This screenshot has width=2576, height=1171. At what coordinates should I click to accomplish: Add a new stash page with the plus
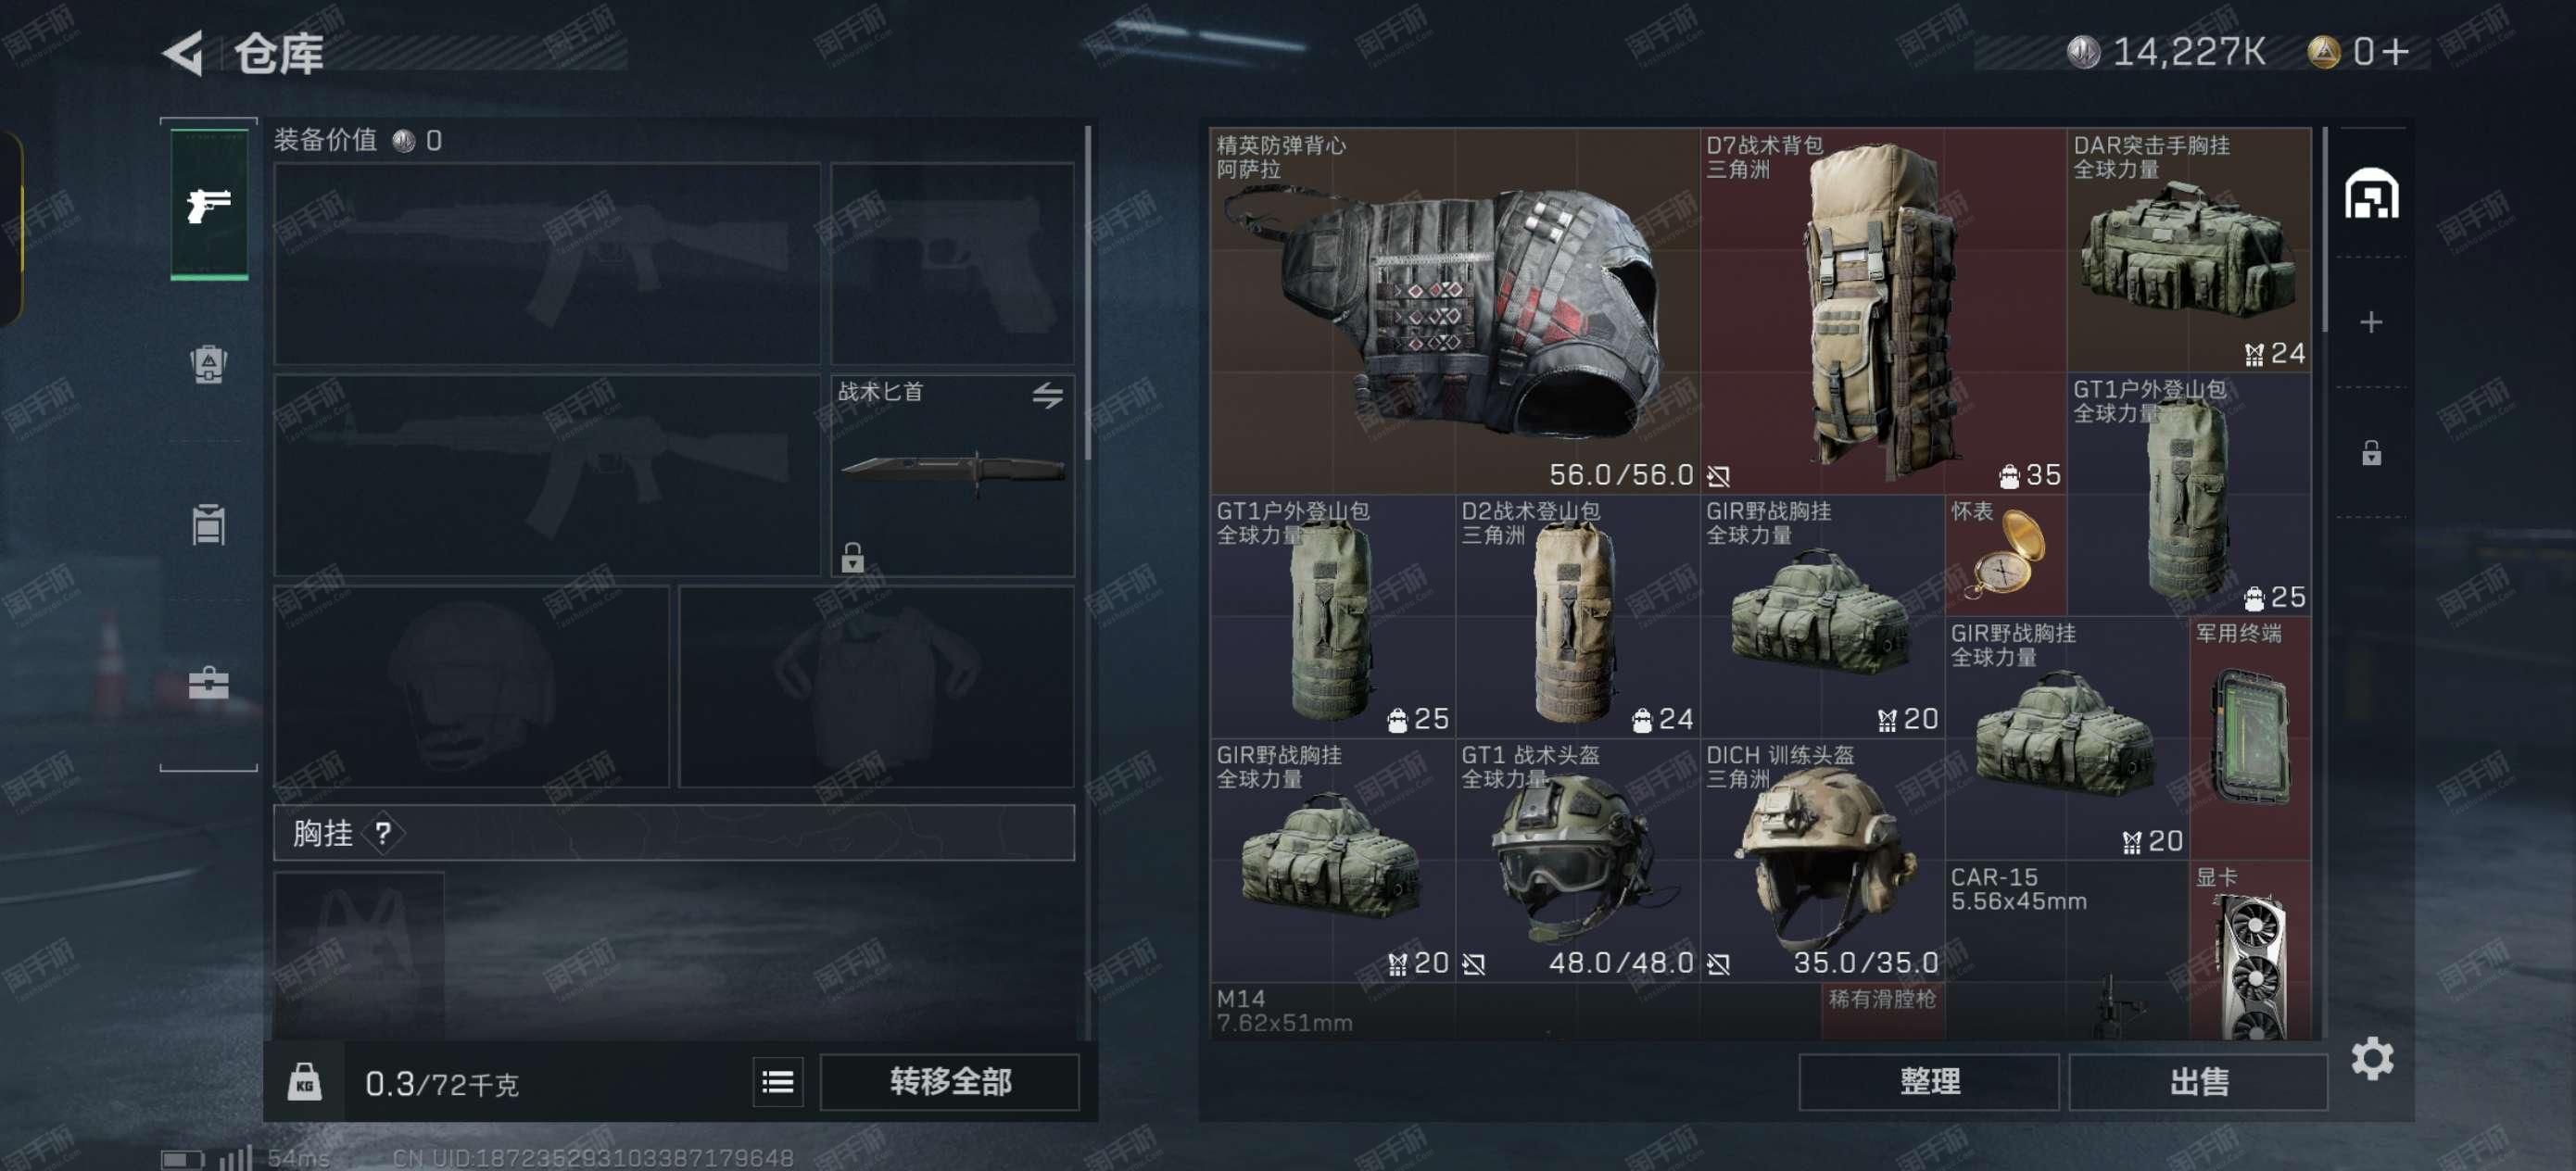[2370, 322]
